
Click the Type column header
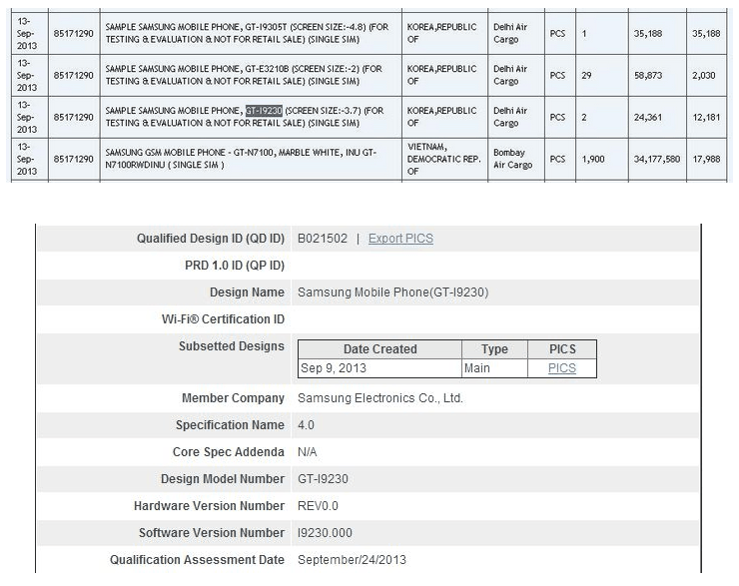point(494,349)
